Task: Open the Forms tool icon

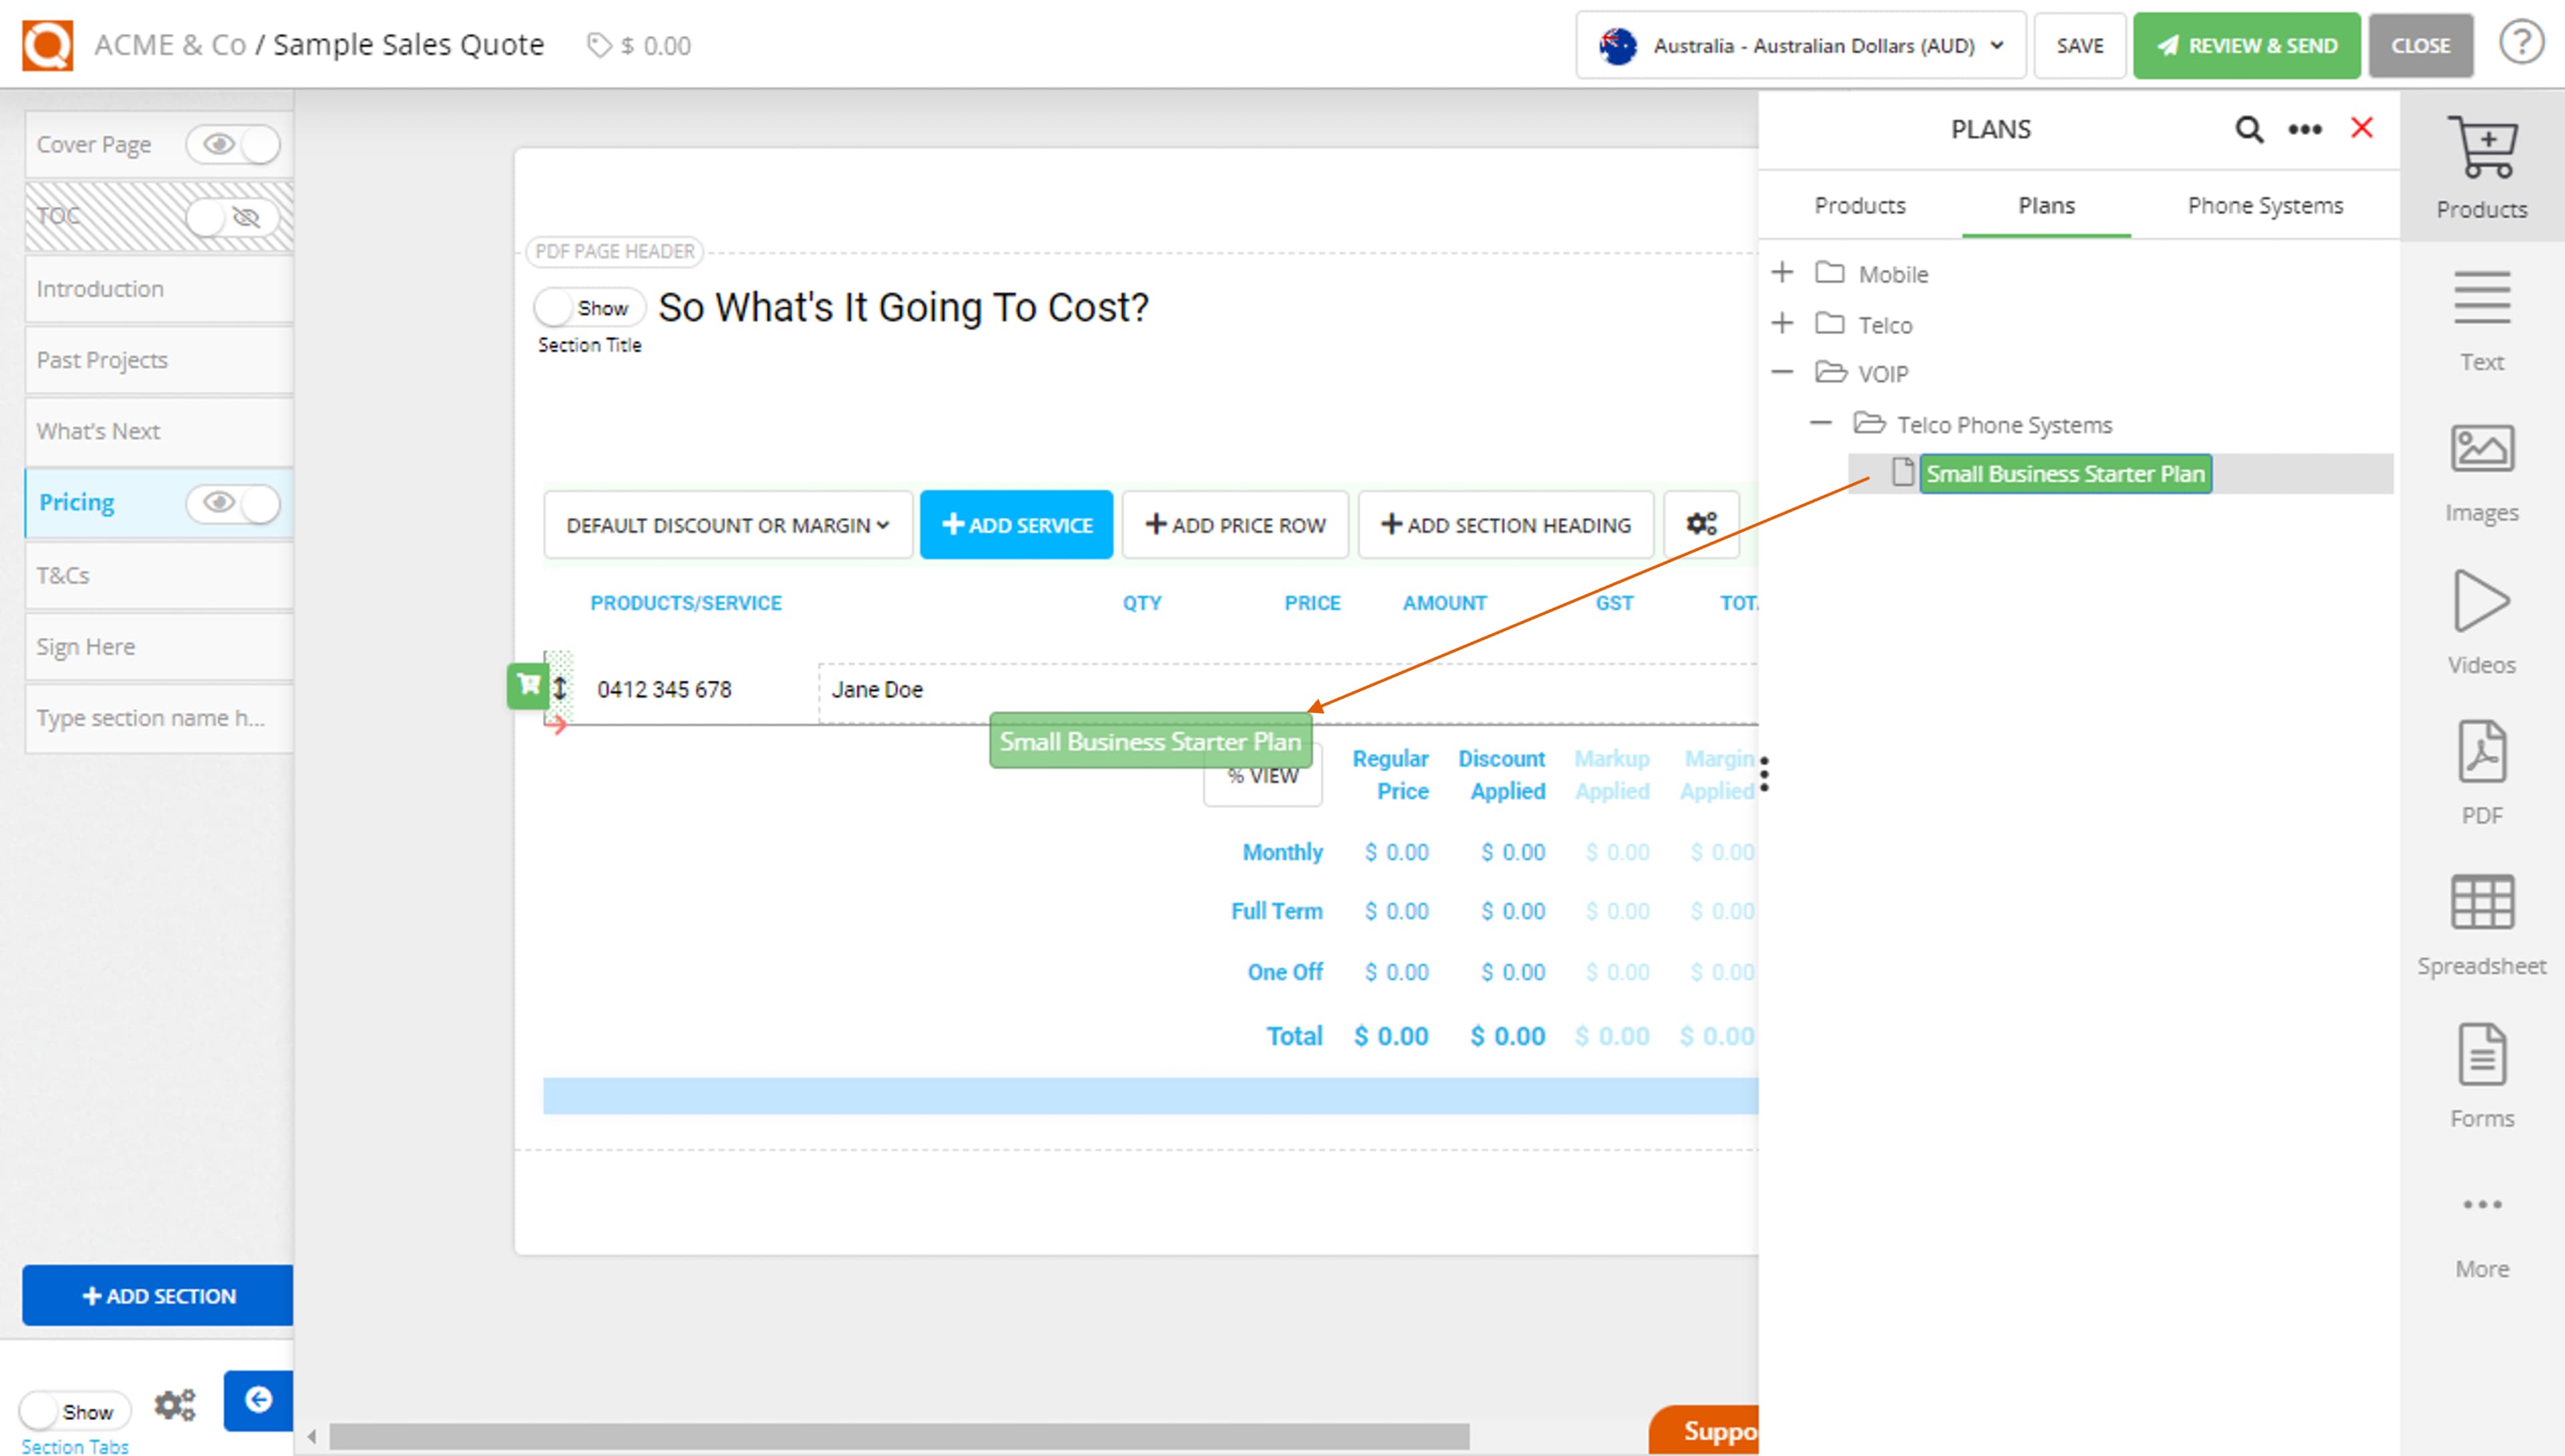Action: pyautogui.click(x=2481, y=1054)
